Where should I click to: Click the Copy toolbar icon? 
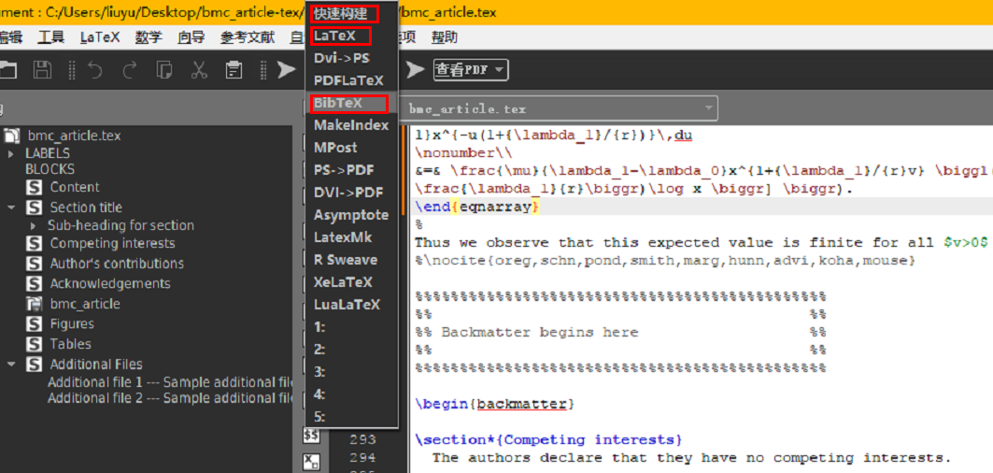(164, 69)
